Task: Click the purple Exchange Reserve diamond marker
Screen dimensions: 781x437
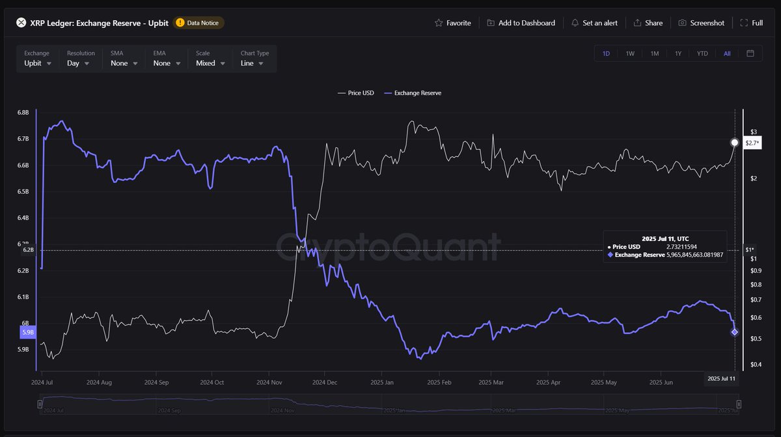Action: coord(735,332)
